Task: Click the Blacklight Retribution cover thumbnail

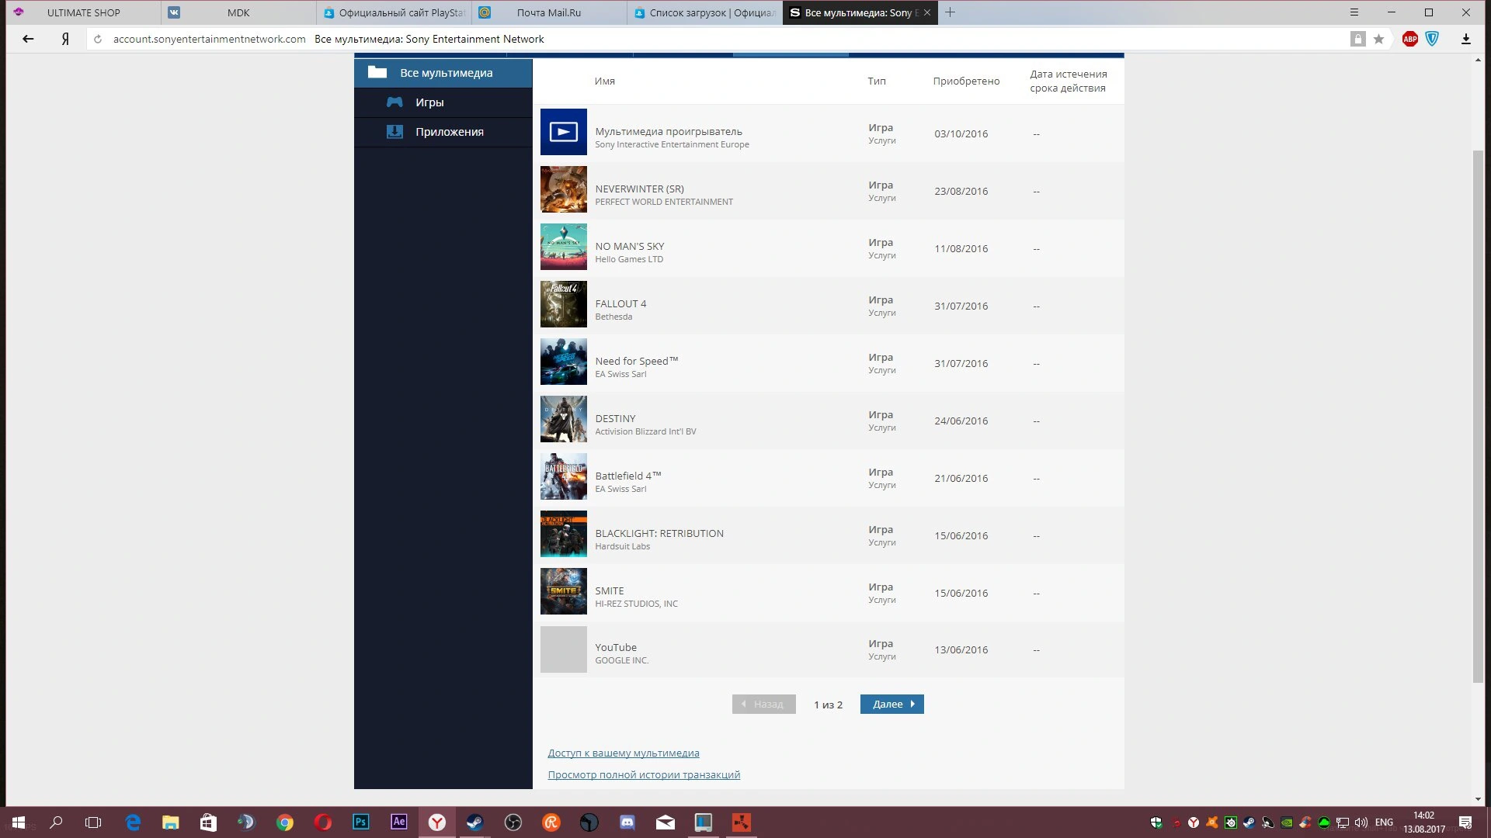Action: click(564, 534)
